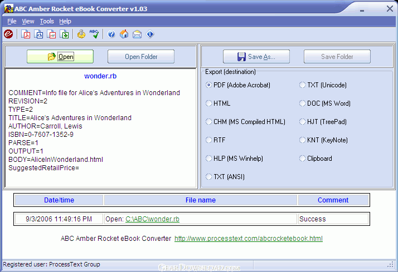Click the Date/time column header
The width and height of the screenshot is (398, 272).
[59, 200]
